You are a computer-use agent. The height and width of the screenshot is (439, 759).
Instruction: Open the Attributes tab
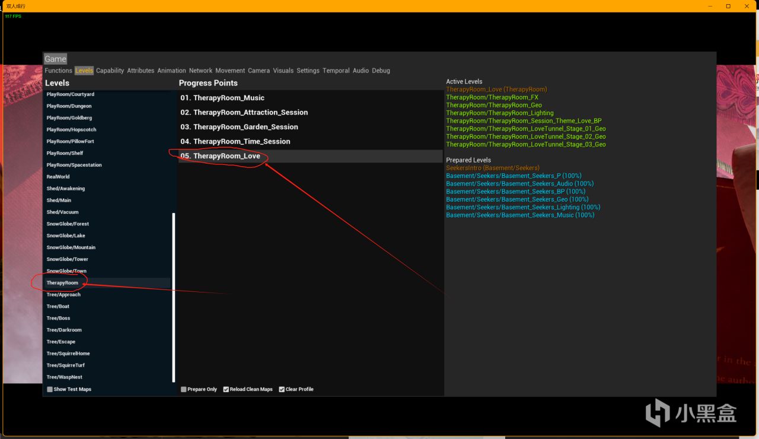pos(141,71)
